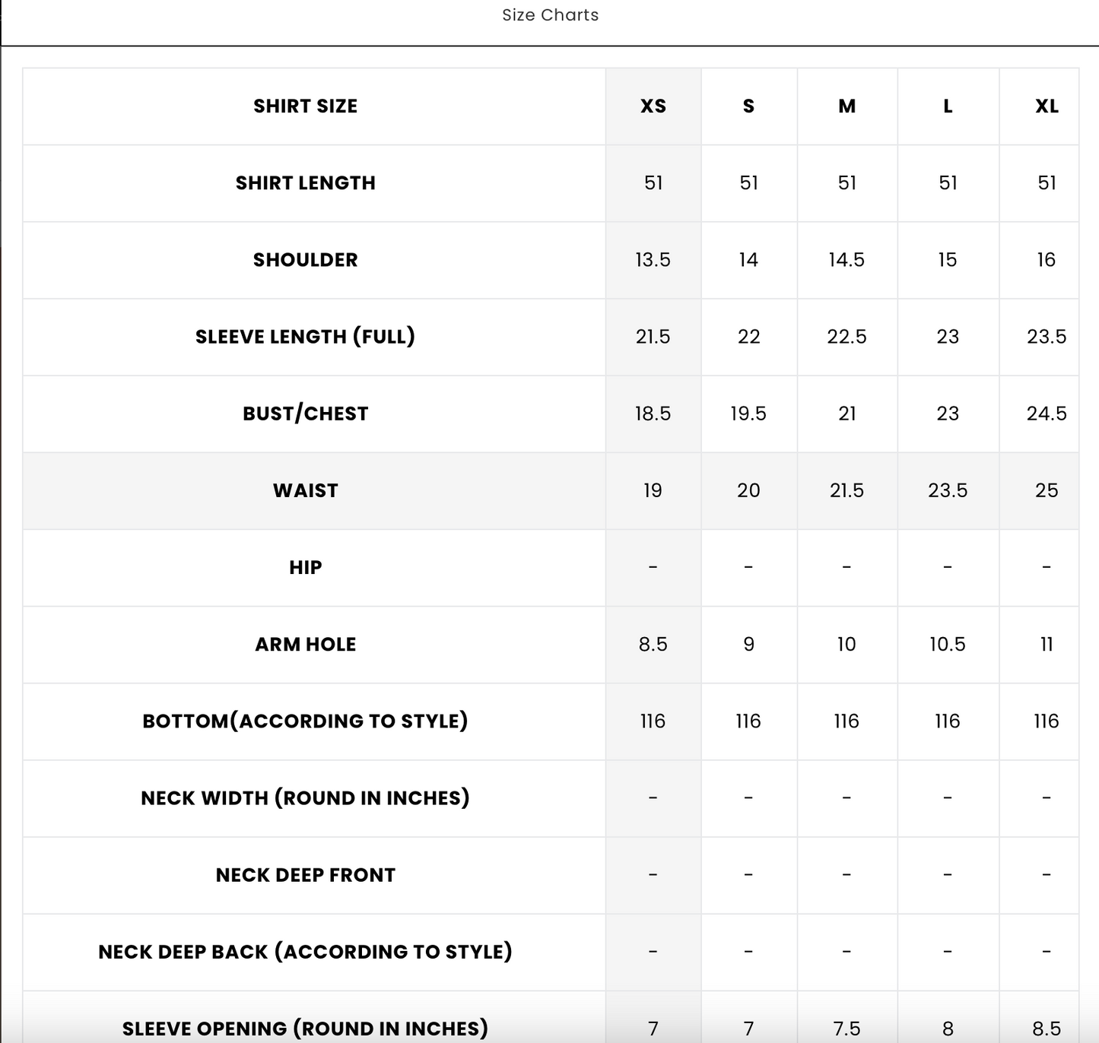Click the NECK DEEP FRONT row label
The width and height of the screenshot is (1099, 1043).
click(305, 875)
